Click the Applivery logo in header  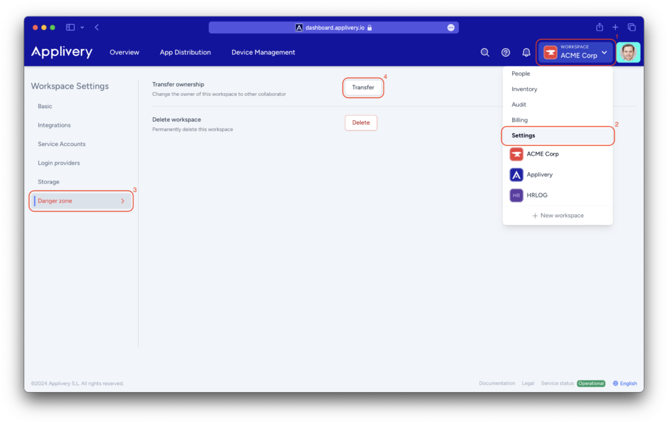pos(62,52)
